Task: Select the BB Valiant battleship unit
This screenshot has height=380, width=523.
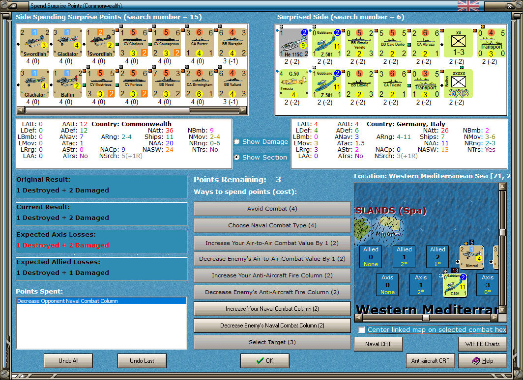Action: [x=232, y=83]
